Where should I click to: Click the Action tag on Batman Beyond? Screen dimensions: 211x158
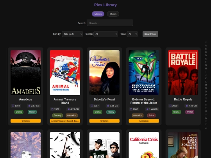click(151, 115)
